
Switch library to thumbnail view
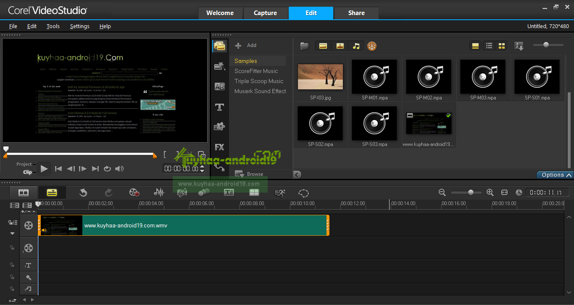(x=501, y=46)
